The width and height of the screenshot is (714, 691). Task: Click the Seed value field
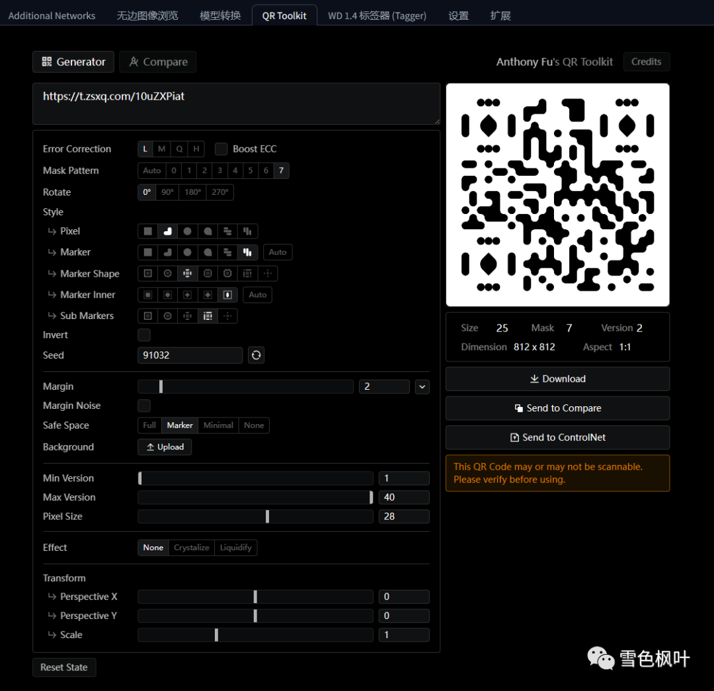(190, 355)
